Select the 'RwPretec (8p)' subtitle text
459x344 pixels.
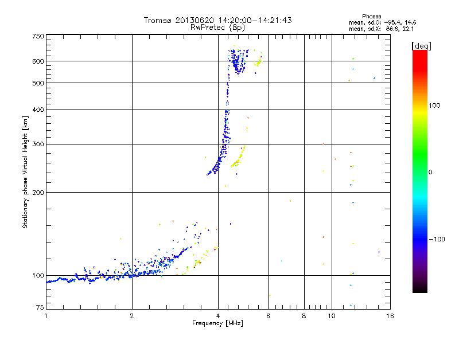tap(217, 28)
